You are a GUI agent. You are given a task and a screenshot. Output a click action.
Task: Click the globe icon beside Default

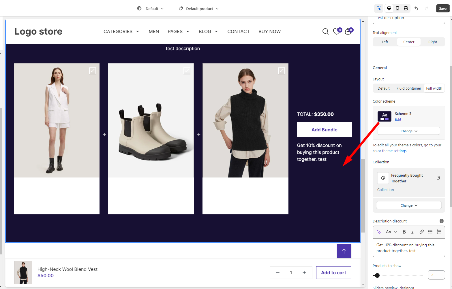[x=139, y=8]
